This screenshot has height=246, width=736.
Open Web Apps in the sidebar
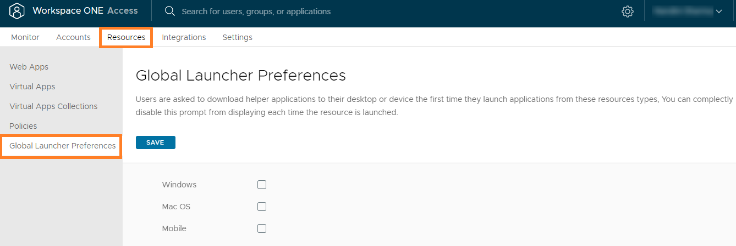click(29, 67)
